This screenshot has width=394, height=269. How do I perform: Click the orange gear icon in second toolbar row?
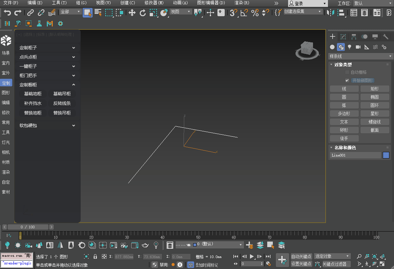60,23
